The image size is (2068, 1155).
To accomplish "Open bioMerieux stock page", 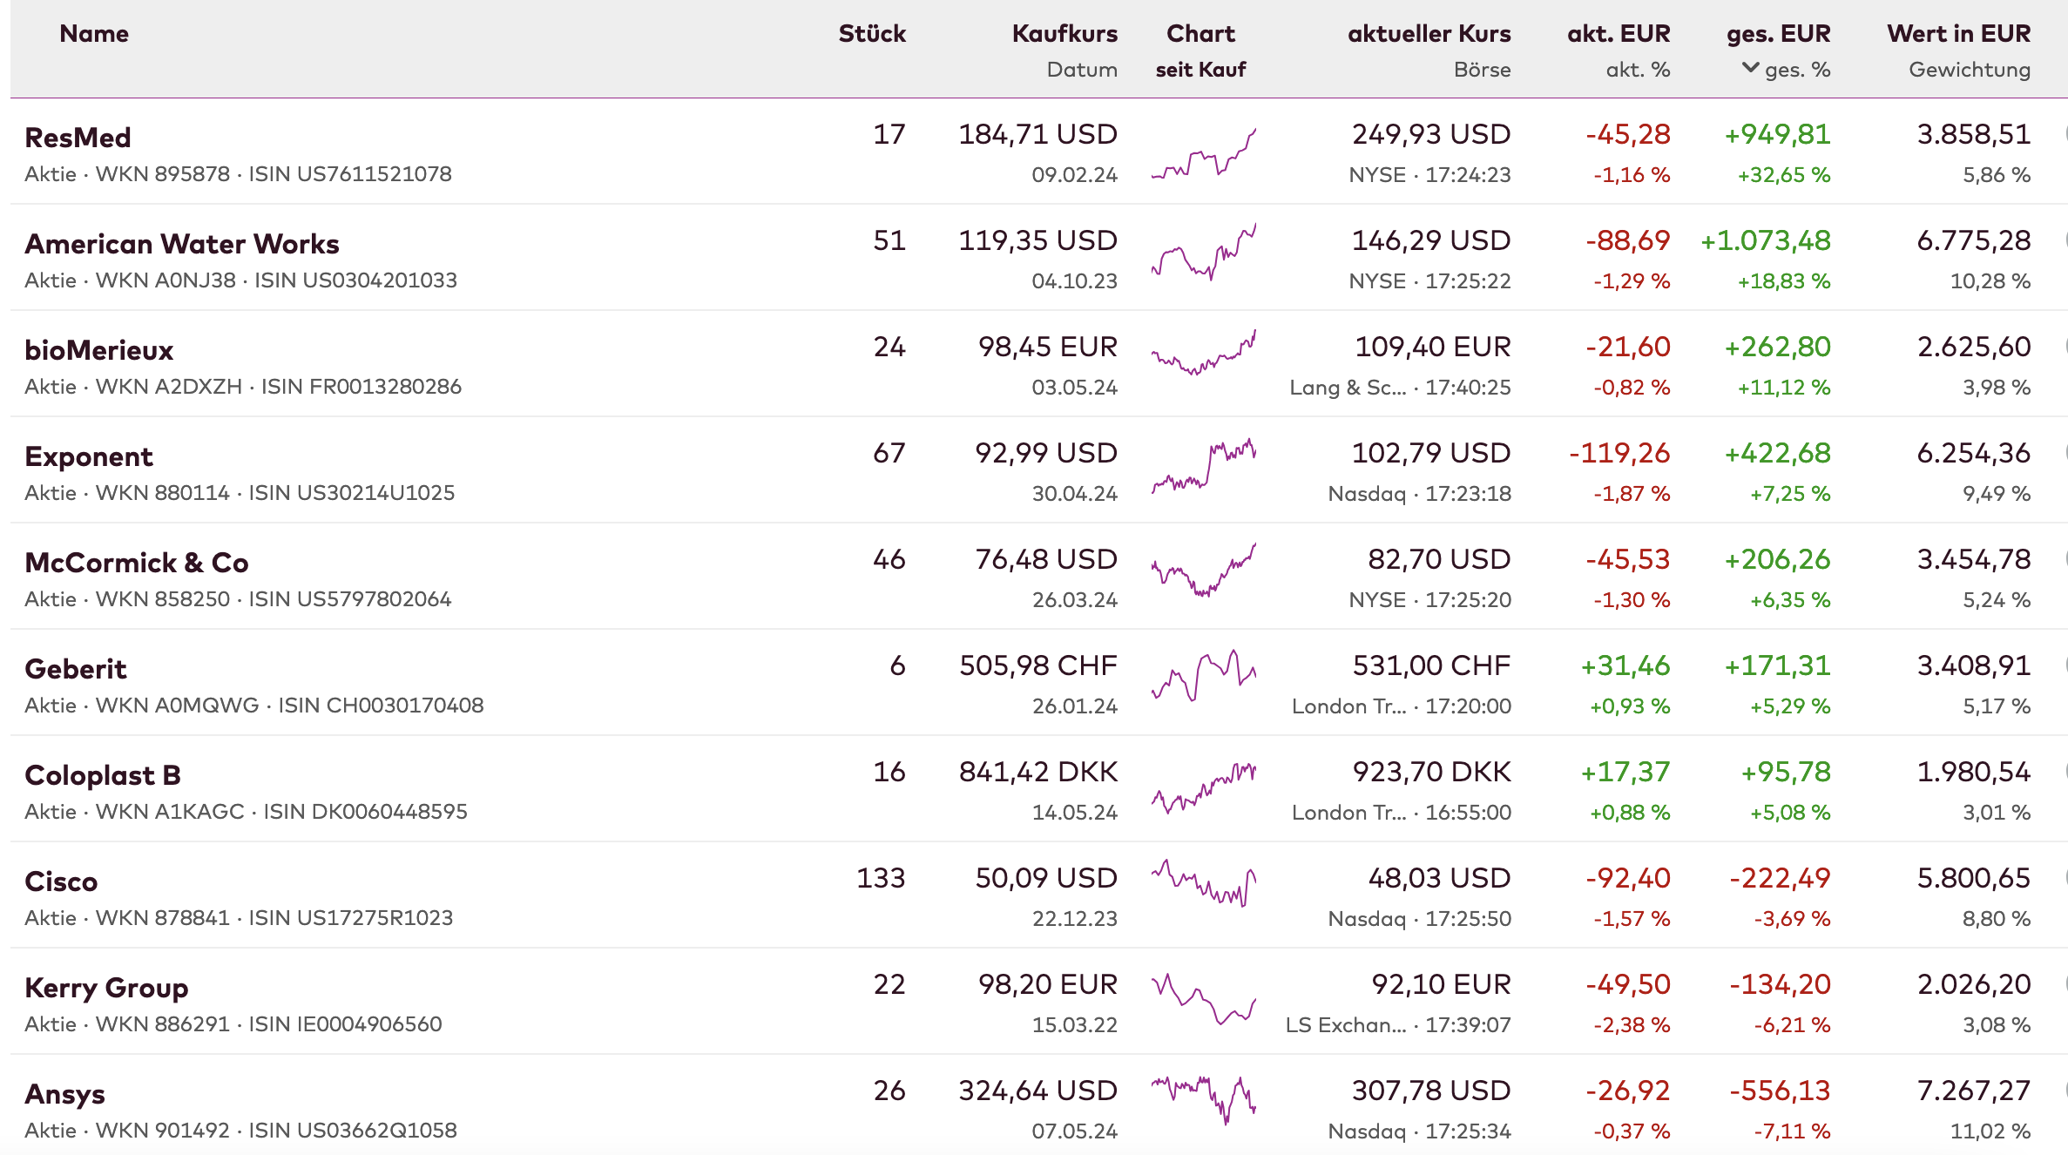I will point(98,349).
